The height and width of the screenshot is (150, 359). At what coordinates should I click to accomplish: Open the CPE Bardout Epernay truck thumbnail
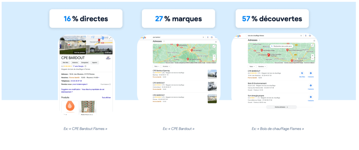pyautogui.click(x=212, y=74)
